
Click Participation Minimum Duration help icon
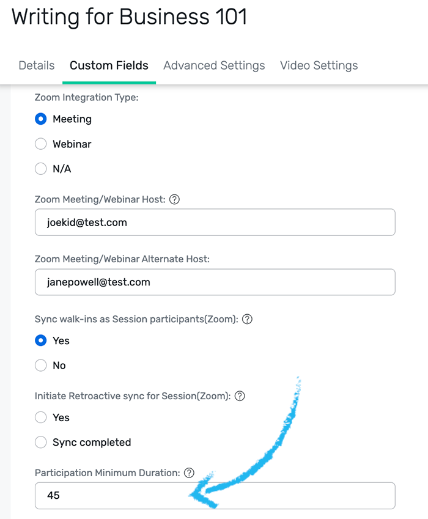[190, 473]
